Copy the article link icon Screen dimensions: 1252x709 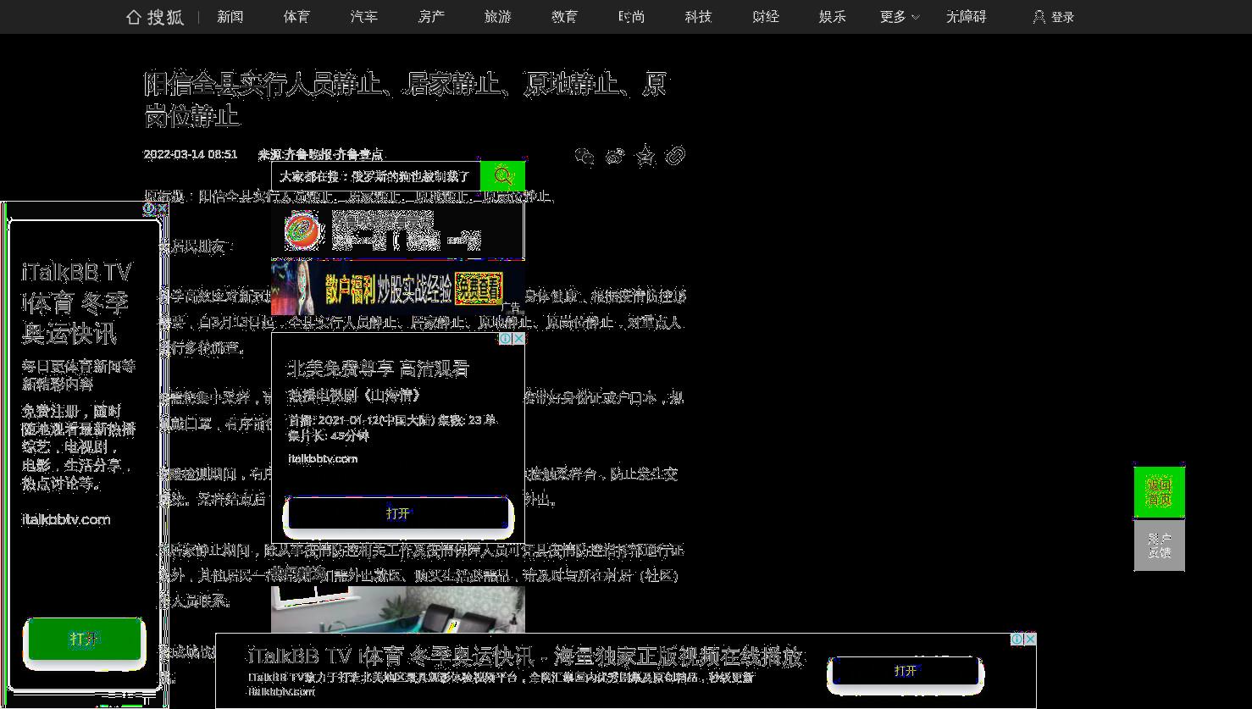point(675,156)
